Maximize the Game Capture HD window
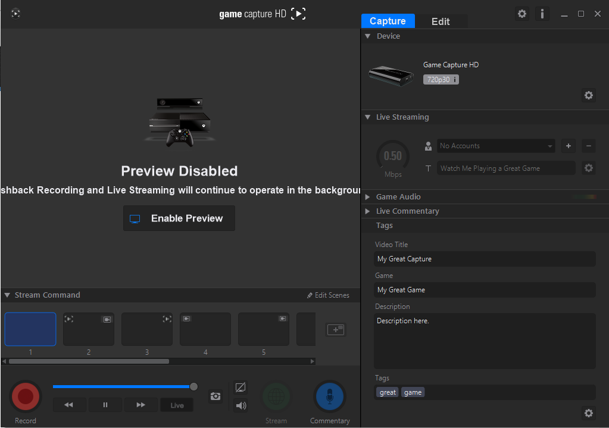The width and height of the screenshot is (609, 428). pos(581,14)
